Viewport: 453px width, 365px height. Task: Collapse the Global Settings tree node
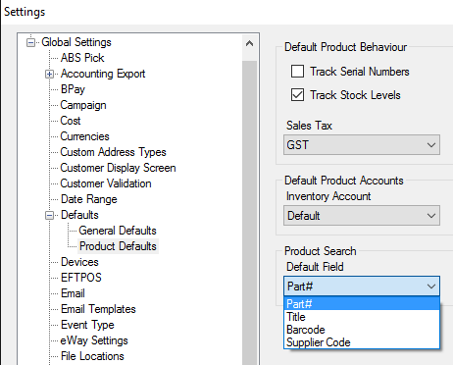[x=30, y=42]
